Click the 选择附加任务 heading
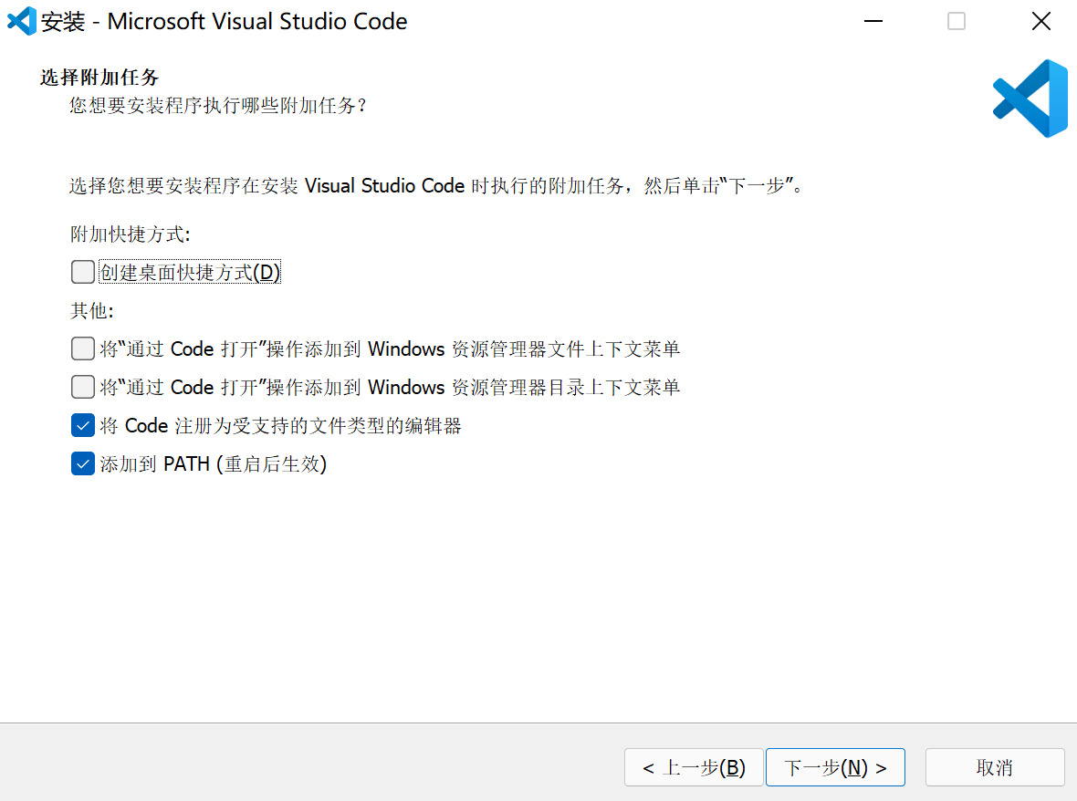1077x801 pixels. point(99,77)
